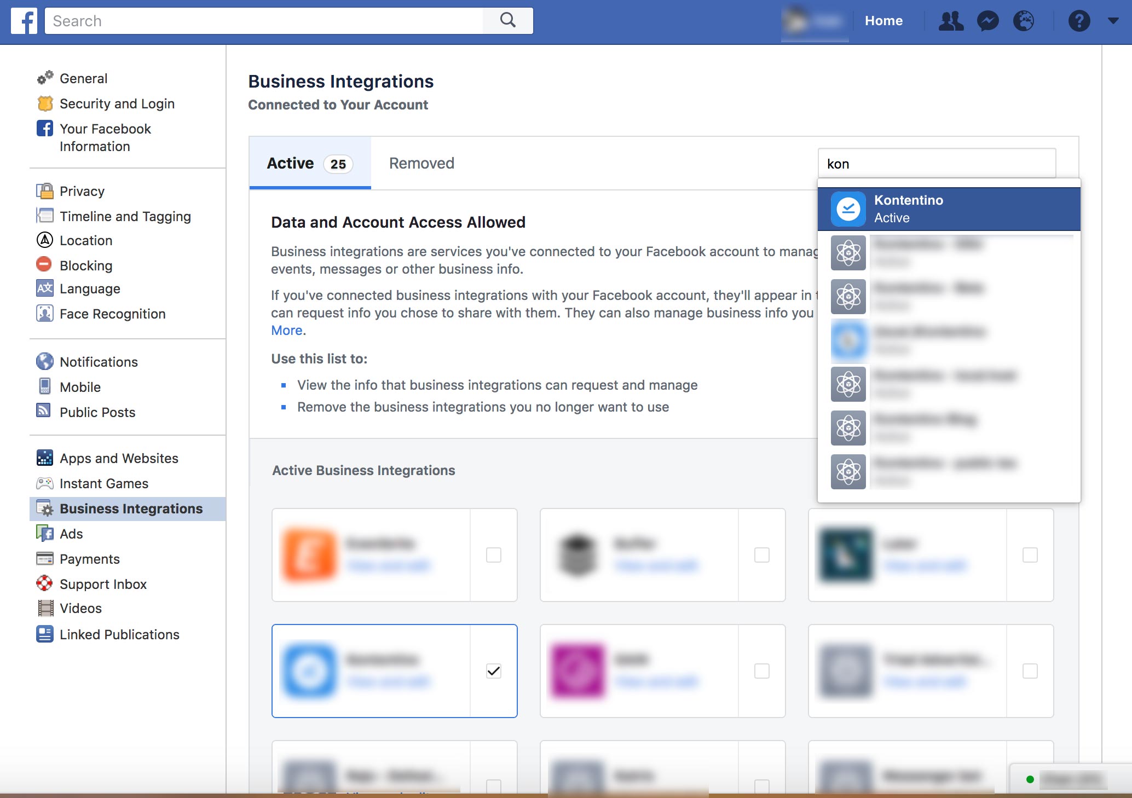The width and height of the screenshot is (1132, 798).
Task: Open Apps and Websites settings
Action: point(119,458)
